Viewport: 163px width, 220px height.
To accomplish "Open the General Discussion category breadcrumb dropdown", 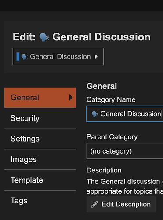I will click(x=58, y=56).
